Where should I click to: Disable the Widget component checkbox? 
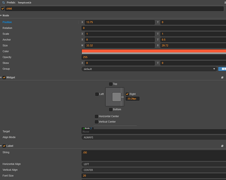coord(4,77)
